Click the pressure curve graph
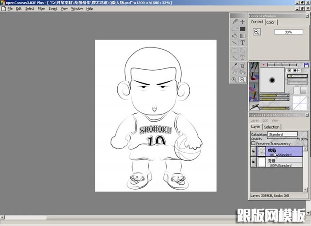 (x=300, y=103)
